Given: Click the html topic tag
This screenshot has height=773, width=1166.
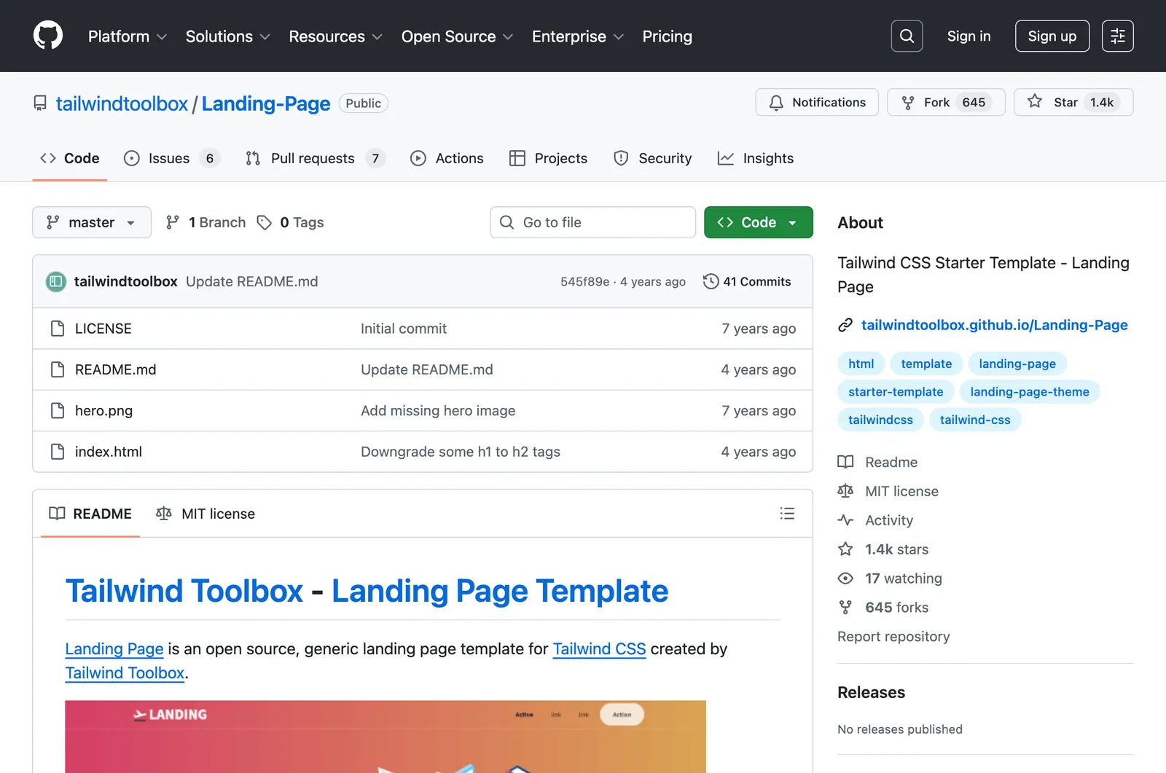Looking at the screenshot, I should coord(861,364).
